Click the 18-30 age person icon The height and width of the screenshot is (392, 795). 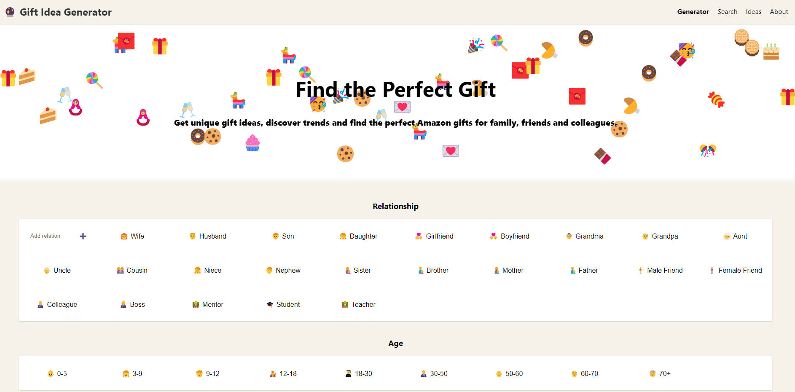[x=348, y=373]
